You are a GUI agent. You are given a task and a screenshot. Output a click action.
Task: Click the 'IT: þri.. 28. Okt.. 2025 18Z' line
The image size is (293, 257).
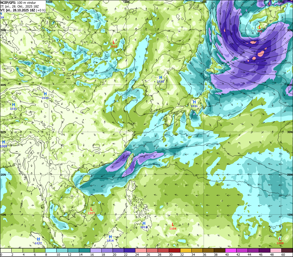[19, 6]
